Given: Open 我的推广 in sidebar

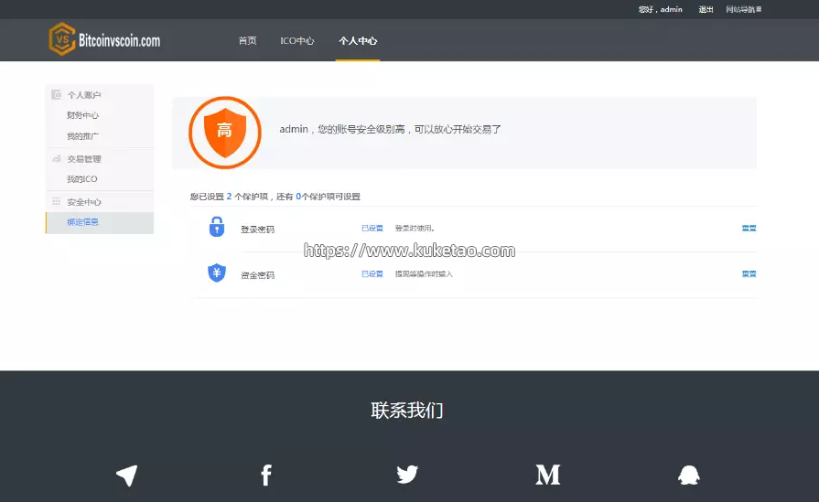Looking at the screenshot, I should (82, 136).
